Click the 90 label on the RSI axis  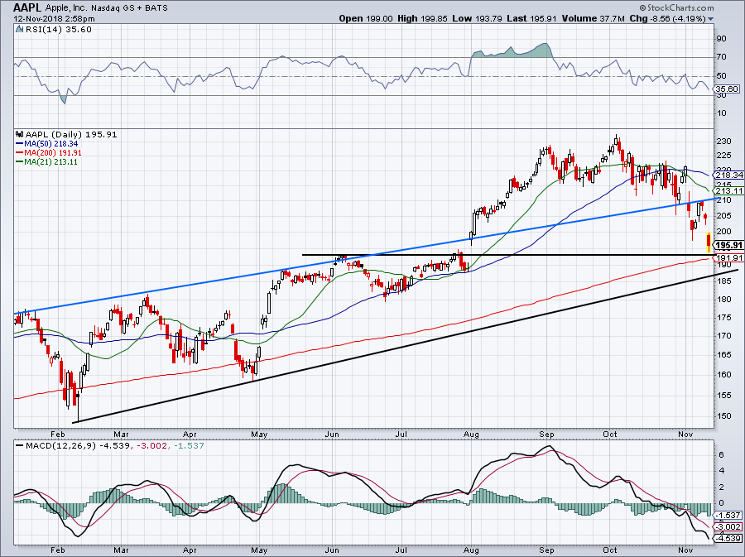click(722, 38)
